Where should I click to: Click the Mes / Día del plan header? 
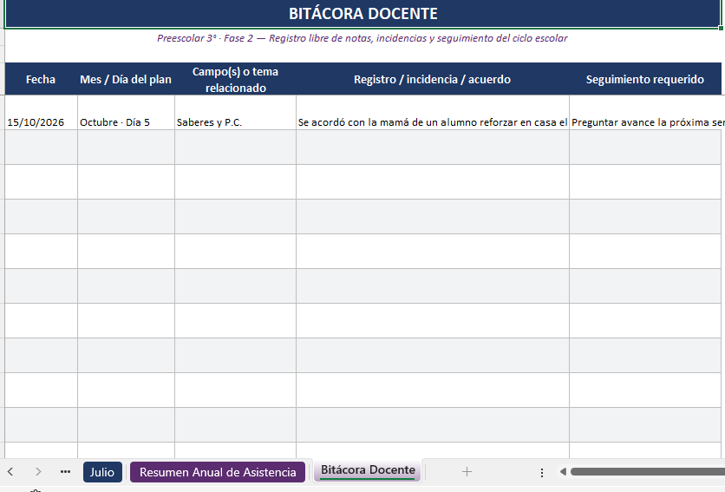point(126,79)
